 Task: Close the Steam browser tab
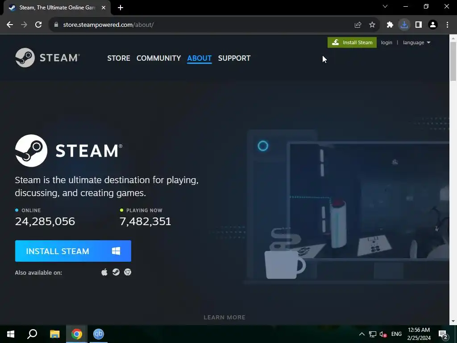pyautogui.click(x=104, y=8)
